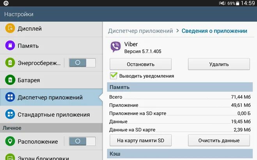Open Стандартные приложения menu entry

point(51,115)
